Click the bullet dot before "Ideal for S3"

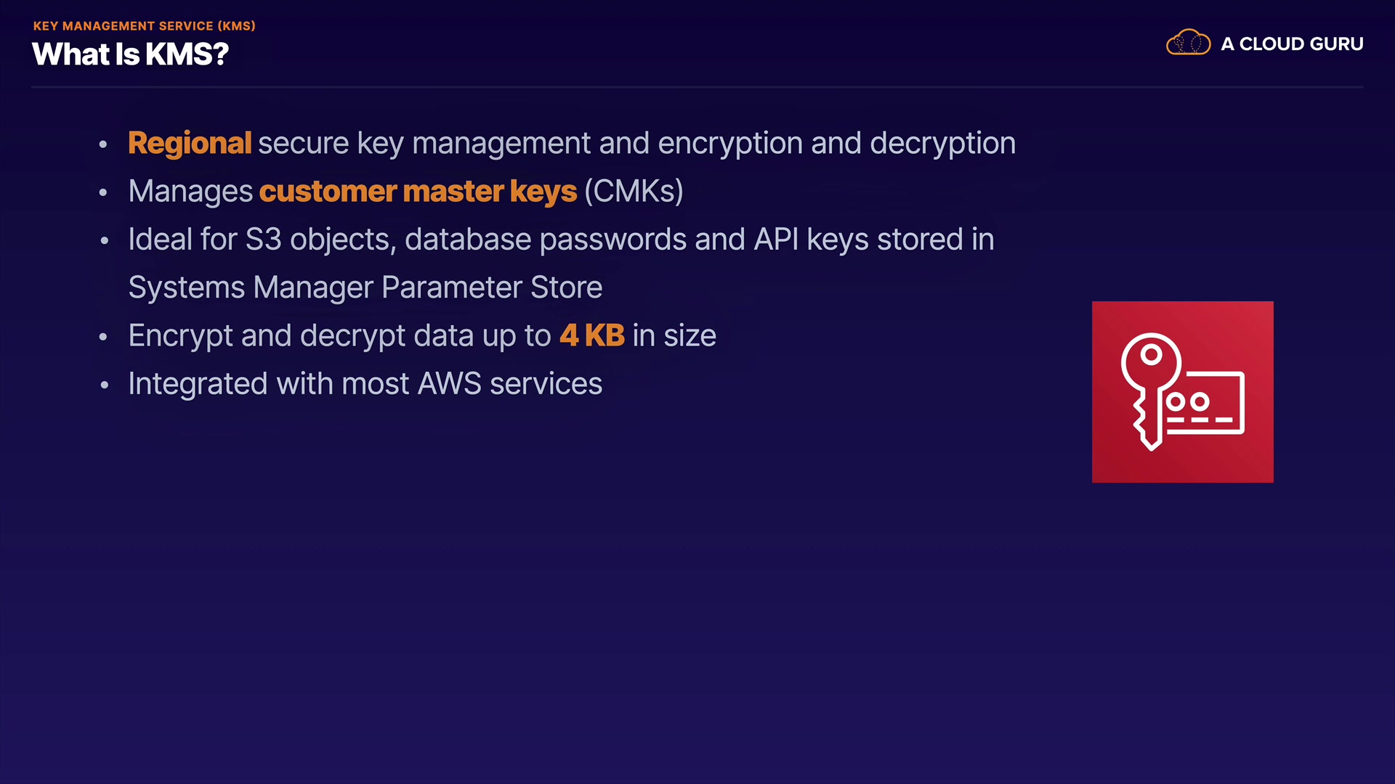point(104,240)
